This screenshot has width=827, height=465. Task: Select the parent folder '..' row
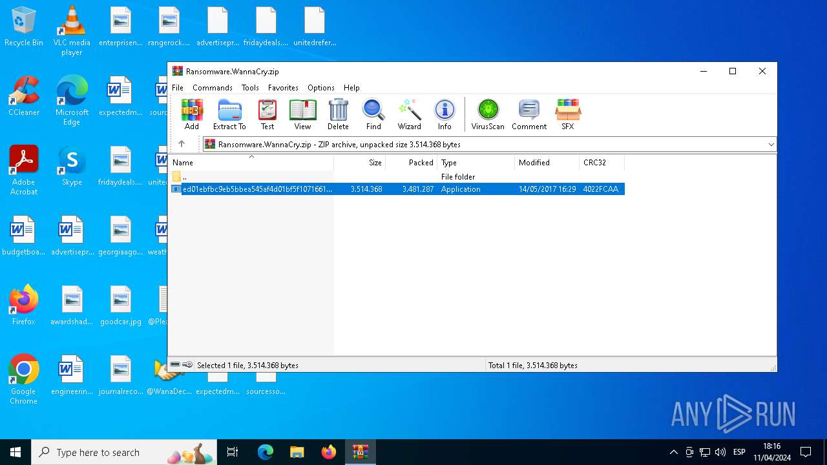tap(397, 176)
